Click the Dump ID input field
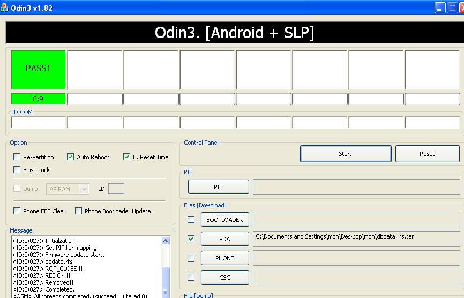The width and height of the screenshot is (464, 298). coord(116,189)
